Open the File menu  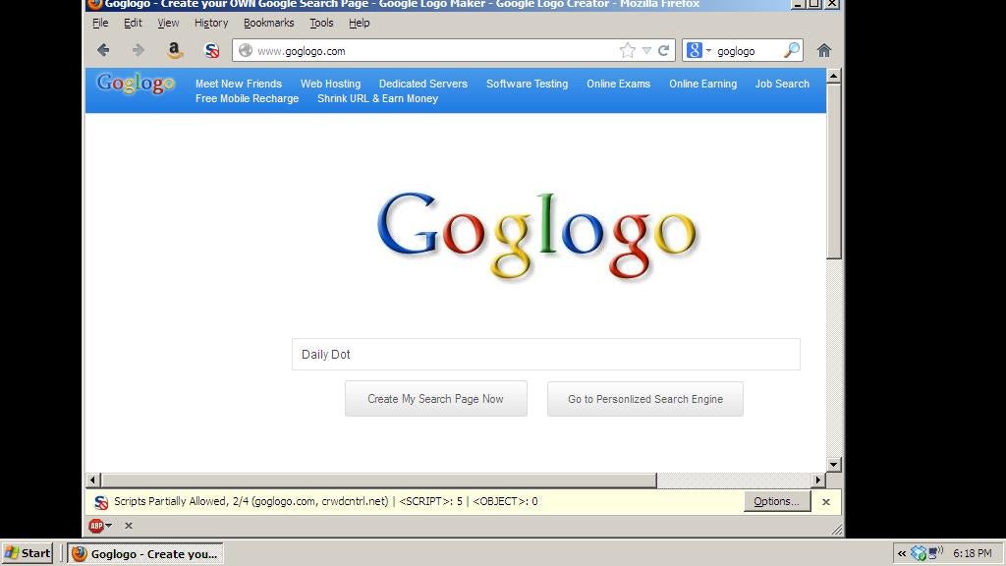click(100, 24)
